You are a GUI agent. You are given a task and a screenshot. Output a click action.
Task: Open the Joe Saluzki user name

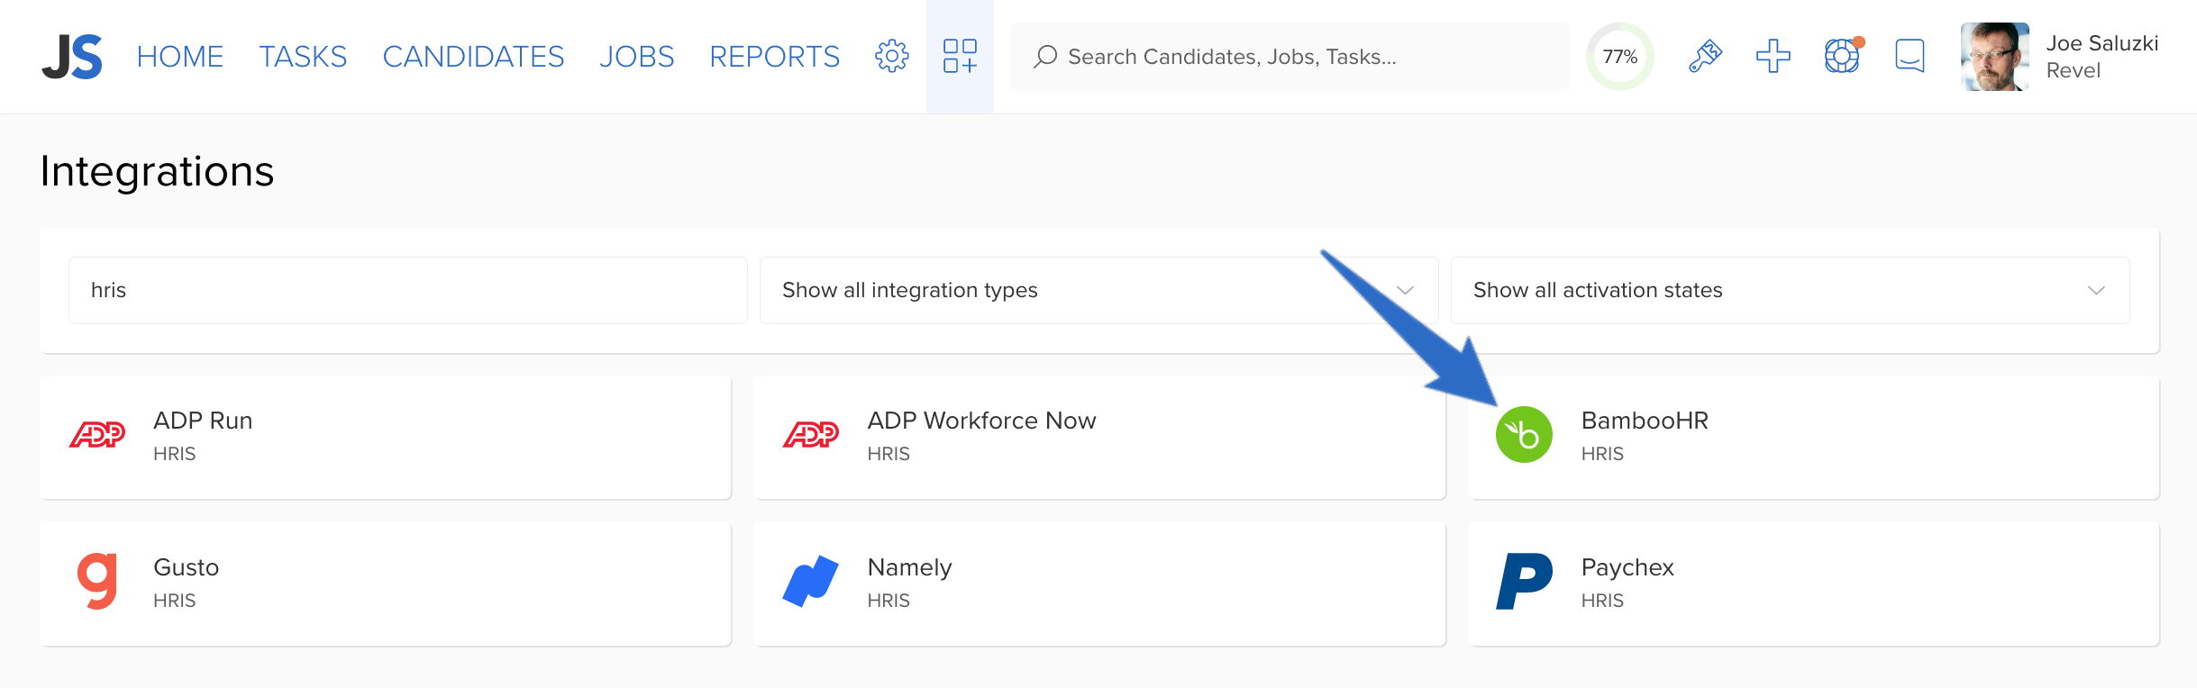2101,43
